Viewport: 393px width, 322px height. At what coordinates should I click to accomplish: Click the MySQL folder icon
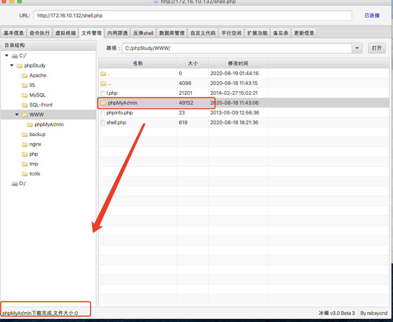coord(24,95)
